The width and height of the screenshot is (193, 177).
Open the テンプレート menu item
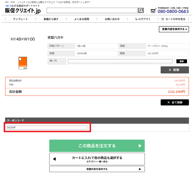point(20,19)
